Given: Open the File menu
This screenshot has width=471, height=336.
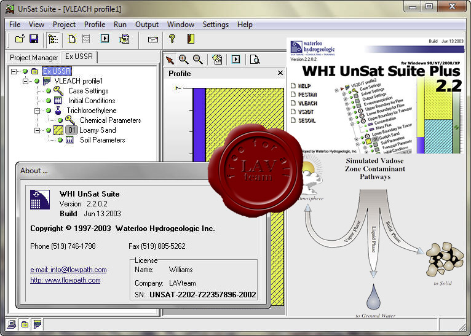Looking at the screenshot, I should (15, 25).
